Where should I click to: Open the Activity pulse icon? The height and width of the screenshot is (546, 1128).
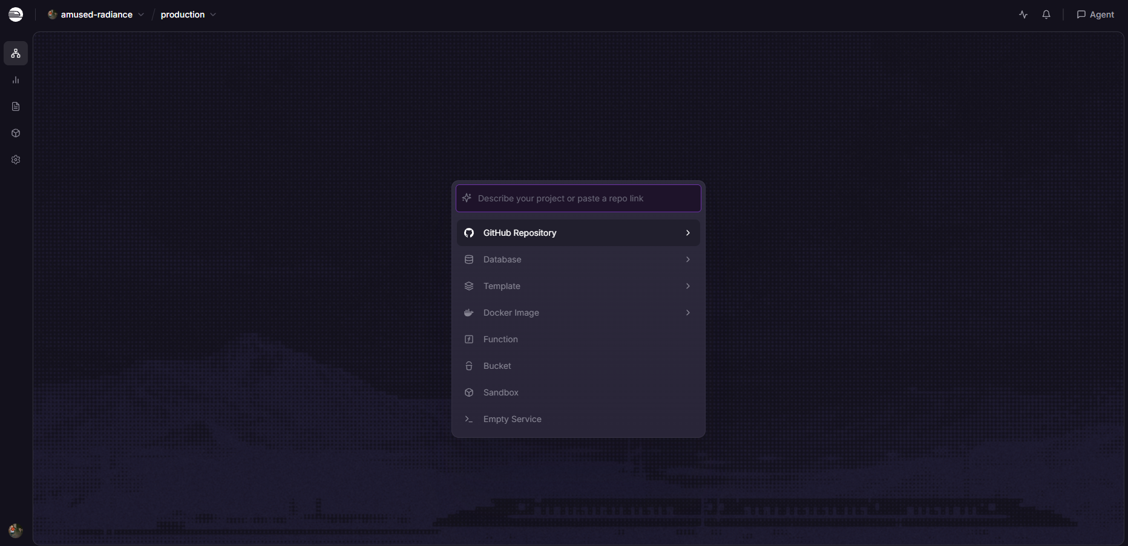[1023, 15]
